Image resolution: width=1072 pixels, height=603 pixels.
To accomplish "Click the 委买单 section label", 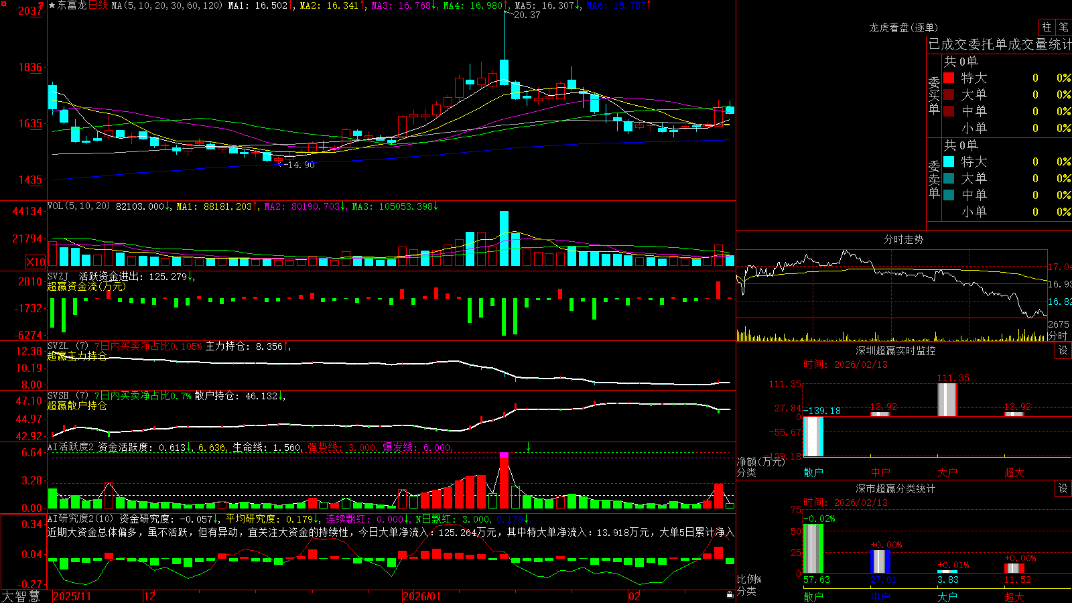I will pyautogui.click(x=934, y=96).
